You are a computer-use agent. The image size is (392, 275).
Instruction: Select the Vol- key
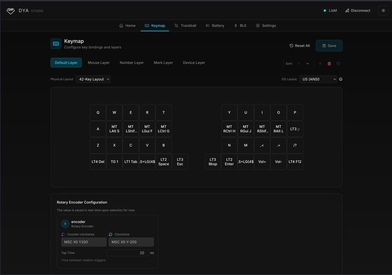[x=279, y=162]
